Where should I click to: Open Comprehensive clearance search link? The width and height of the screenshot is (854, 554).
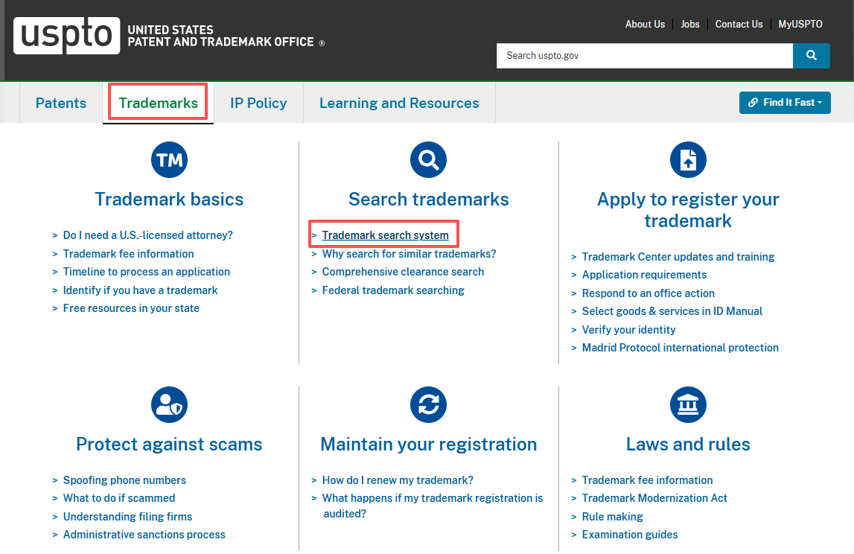(403, 272)
